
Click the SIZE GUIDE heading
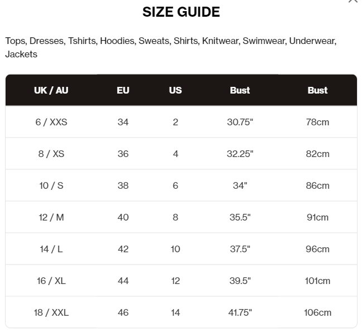pyautogui.click(x=181, y=12)
